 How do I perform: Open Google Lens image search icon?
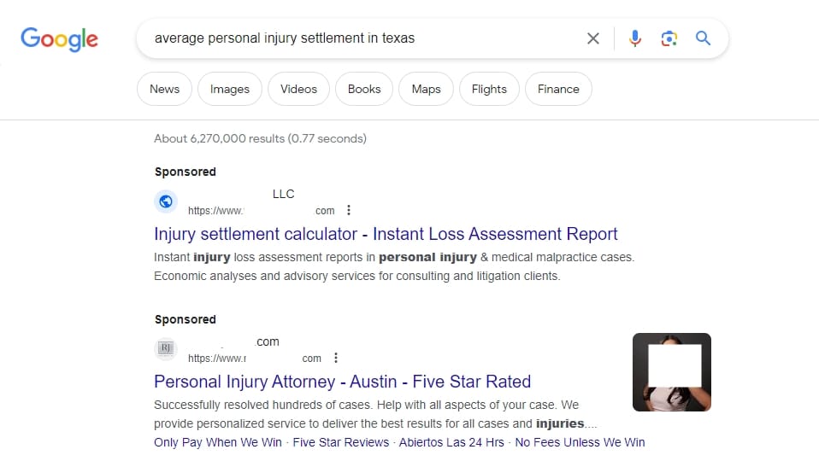click(x=669, y=38)
